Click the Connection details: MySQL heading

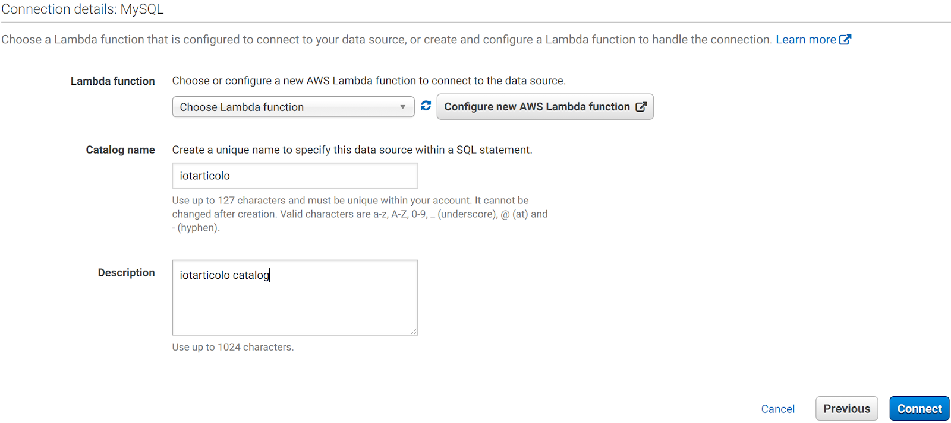pyautogui.click(x=82, y=9)
